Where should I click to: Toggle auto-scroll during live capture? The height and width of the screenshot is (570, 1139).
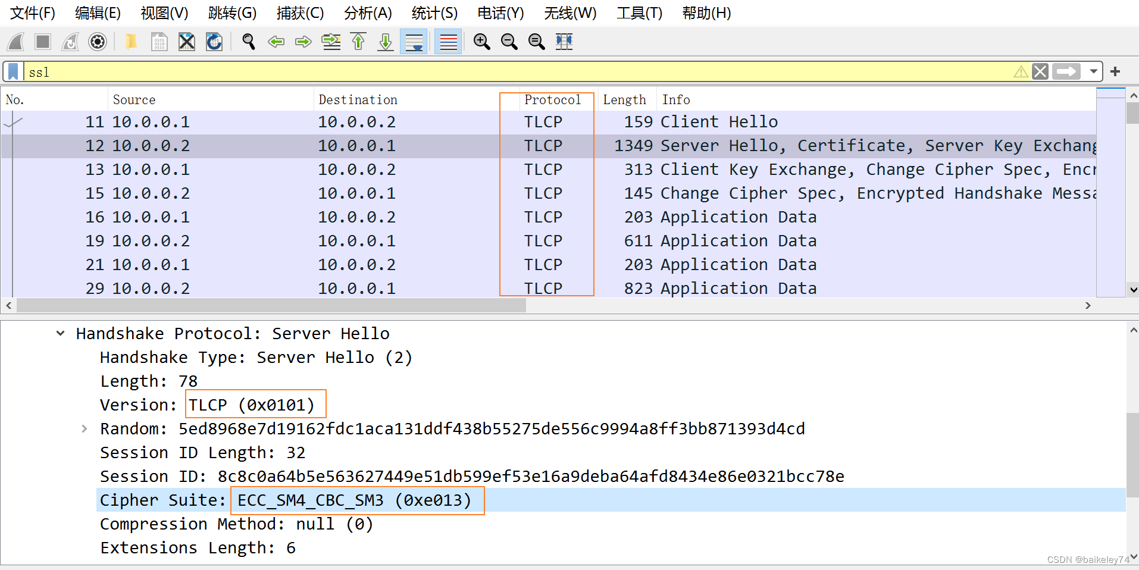tap(414, 42)
